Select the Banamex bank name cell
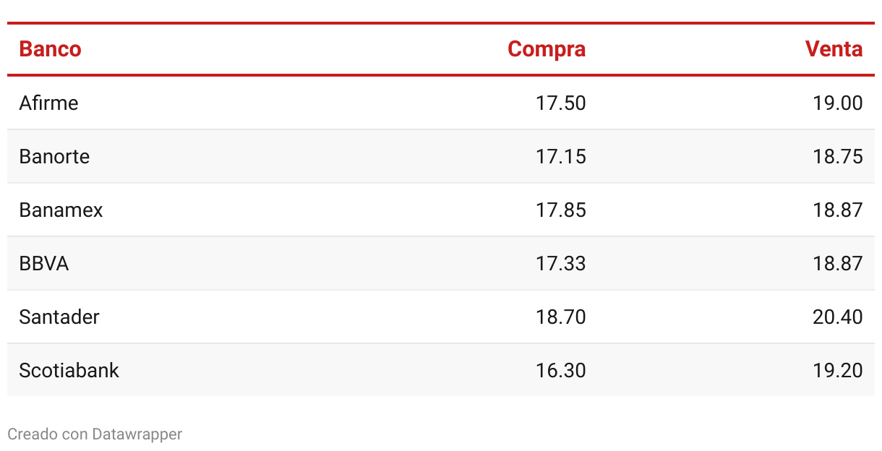Viewport: 882px width, 451px height. [61, 210]
